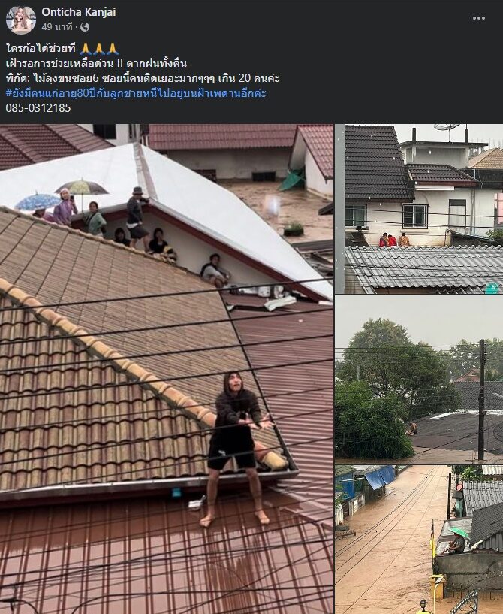
Task: Click the utility pole in middle-right photo
Action: 482,399
